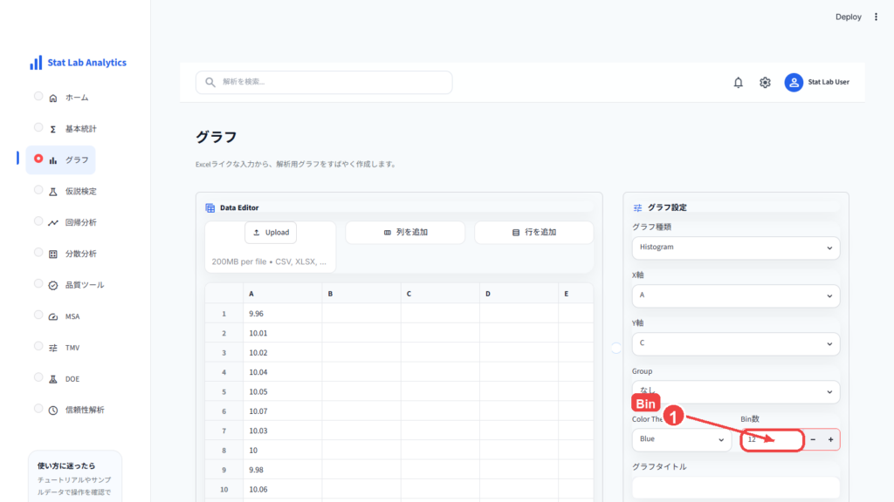Click the 列を追加 button
The width and height of the screenshot is (894, 502).
pyautogui.click(x=405, y=232)
